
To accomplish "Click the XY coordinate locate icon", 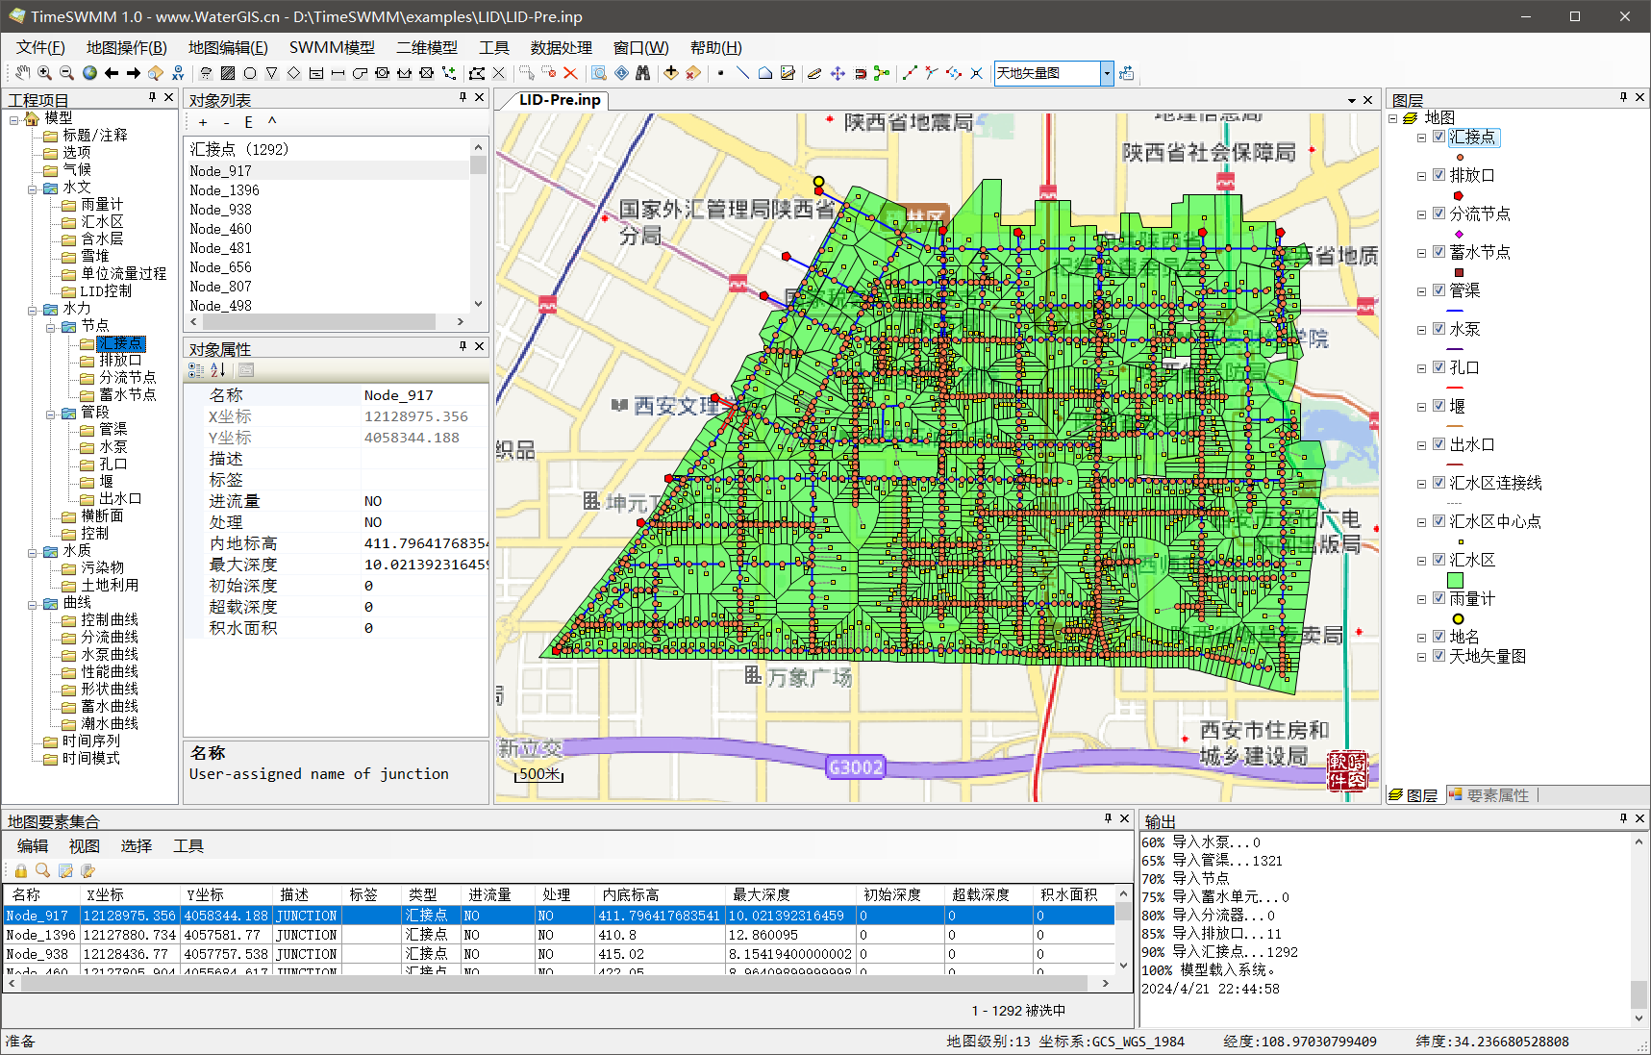I will click(178, 73).
